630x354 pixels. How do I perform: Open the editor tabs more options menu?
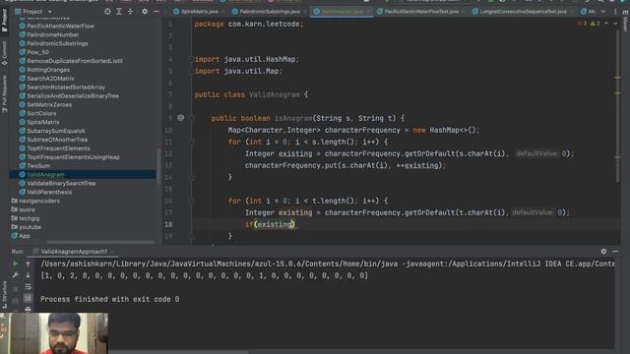pyautogui.click(x=615, y=12)
